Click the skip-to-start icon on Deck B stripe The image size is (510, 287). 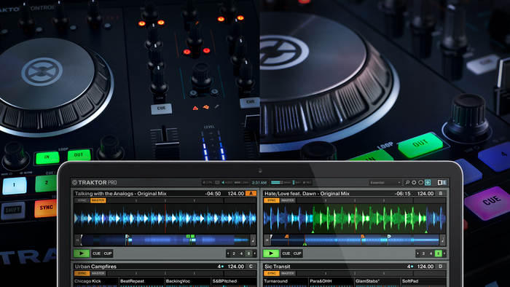coord(267,240)
